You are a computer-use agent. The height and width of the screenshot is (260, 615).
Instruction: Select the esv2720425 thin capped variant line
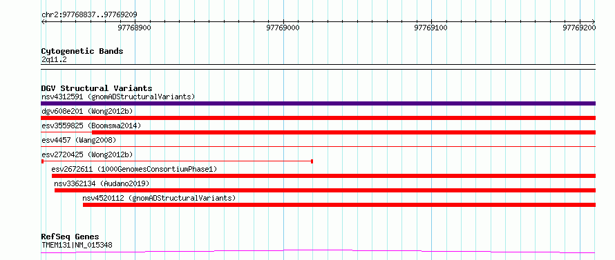tap(177, 161)
